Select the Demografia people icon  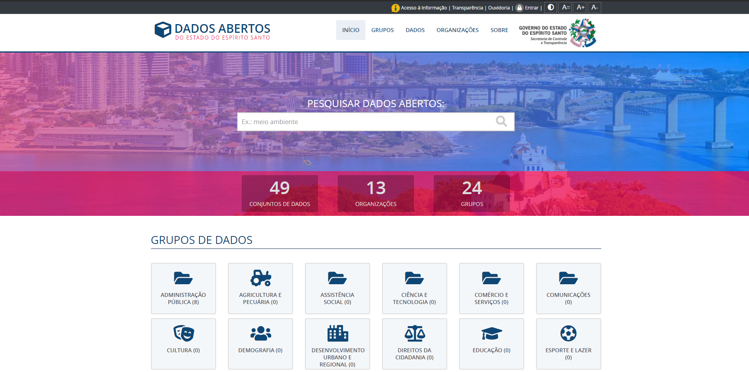[x=260, y=334]
